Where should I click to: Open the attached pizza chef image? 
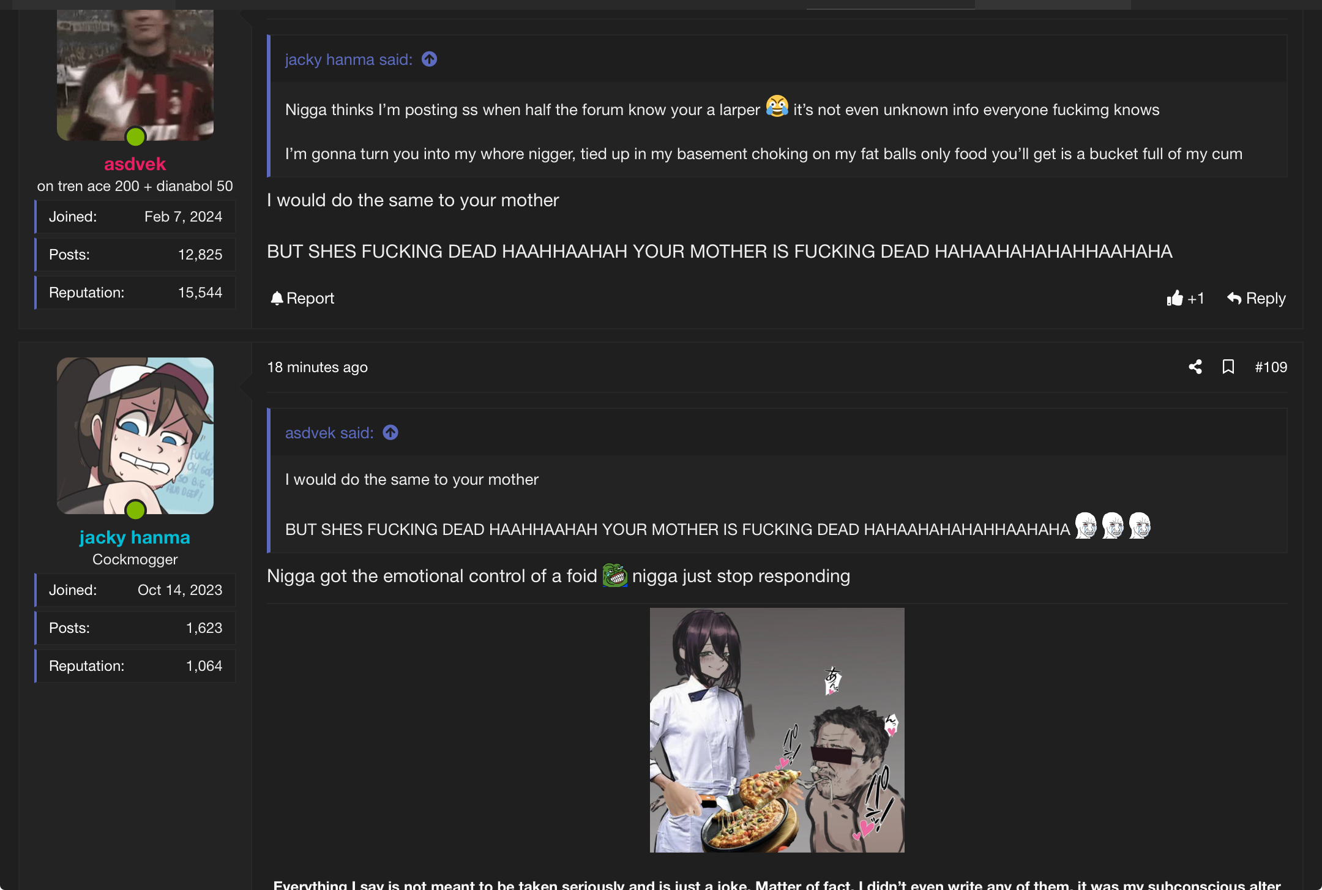pos(777,730)
